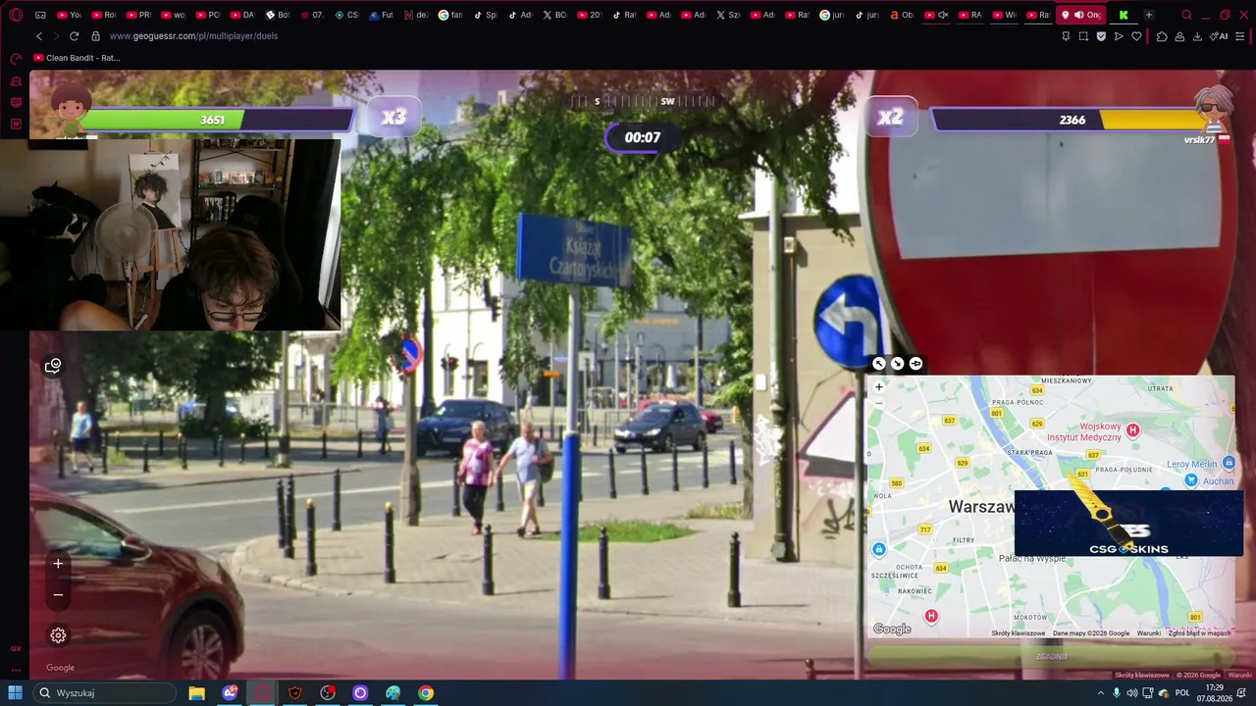The height and width of the screenshot is (706, 1256).
Task: Submit guess with the ZGADNIJ button
Action: tap(1051, 656)
